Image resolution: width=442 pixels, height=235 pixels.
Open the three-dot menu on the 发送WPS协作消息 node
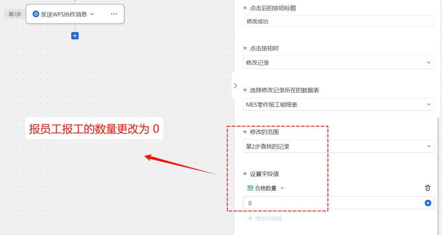click(114, 14)
